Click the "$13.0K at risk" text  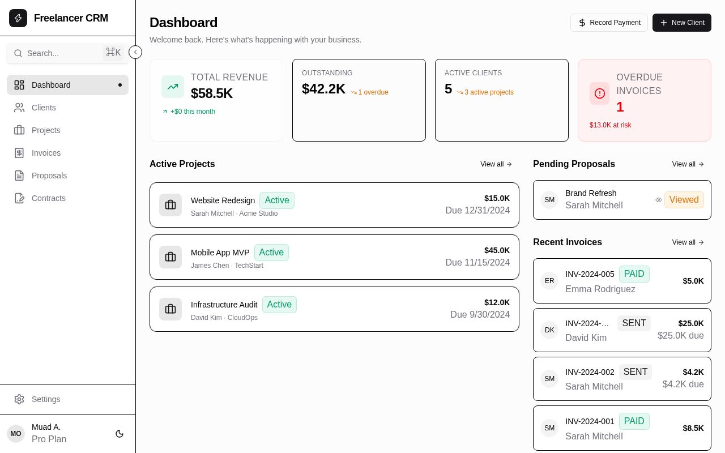(611, 125)
